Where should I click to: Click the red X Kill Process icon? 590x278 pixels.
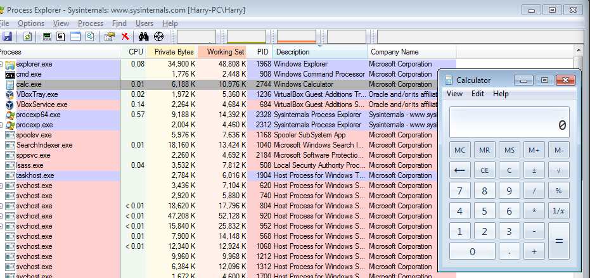(x=125, y=37)
